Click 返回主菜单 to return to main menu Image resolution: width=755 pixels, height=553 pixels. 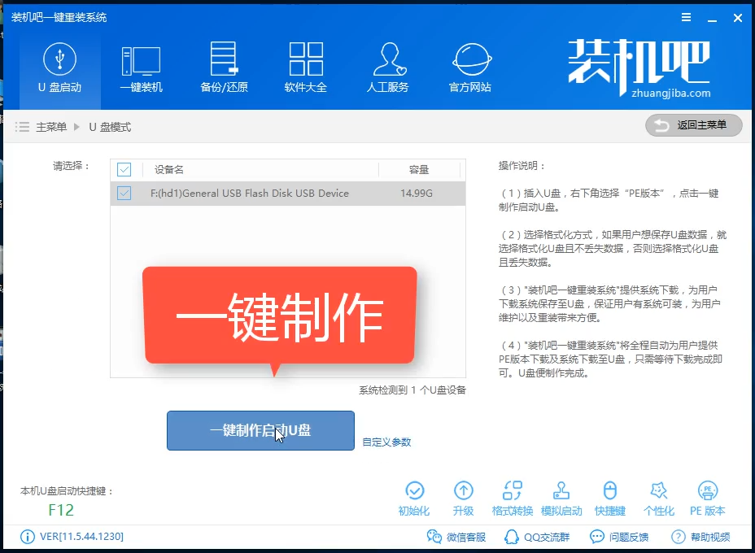tap(693, 124)
